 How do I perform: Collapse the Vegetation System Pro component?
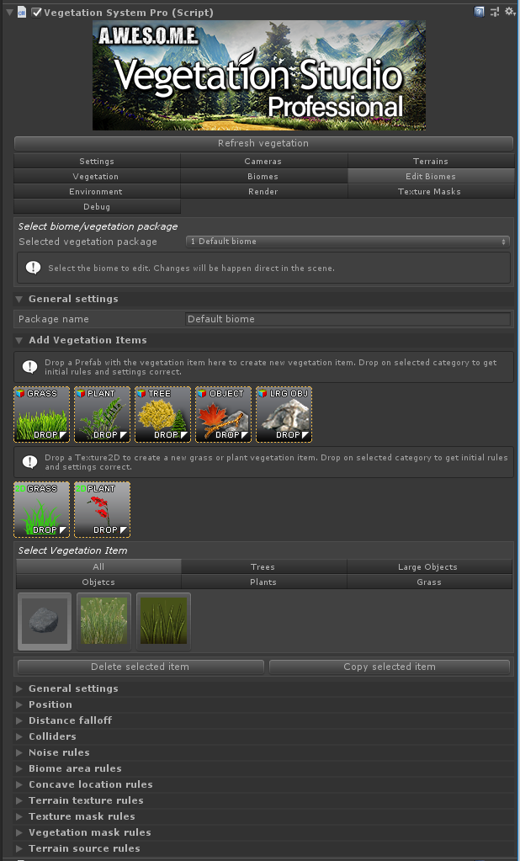[9, 12]
